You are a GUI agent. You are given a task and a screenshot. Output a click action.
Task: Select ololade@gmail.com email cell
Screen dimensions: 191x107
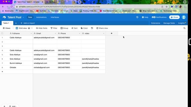[45, 67]
